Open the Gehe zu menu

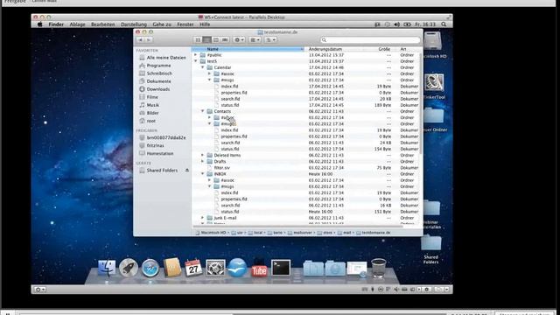tap(162, 24)
